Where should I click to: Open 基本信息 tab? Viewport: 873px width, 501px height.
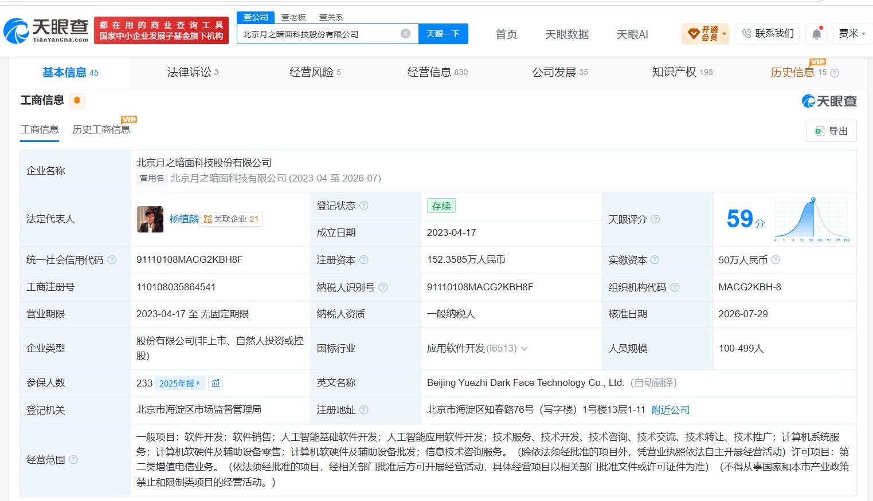point(71,73)
